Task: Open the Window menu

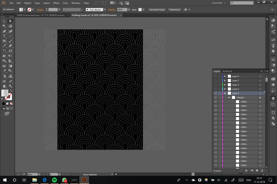Action: coord(76,3)
